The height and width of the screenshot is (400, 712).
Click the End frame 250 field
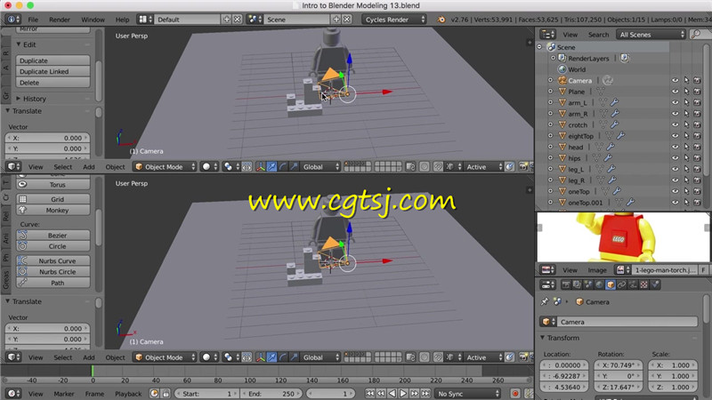point(271,394)
